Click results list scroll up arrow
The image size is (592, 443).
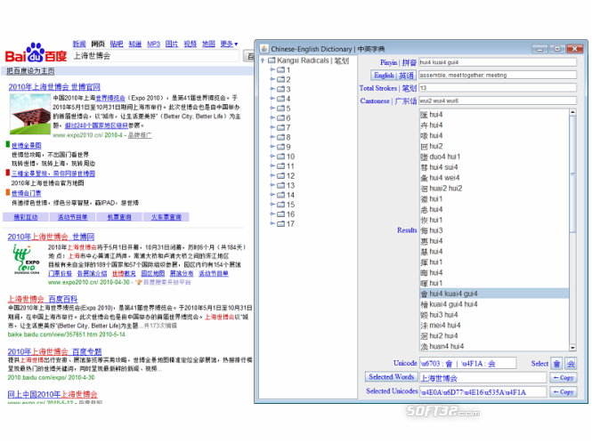click(572, 112)
